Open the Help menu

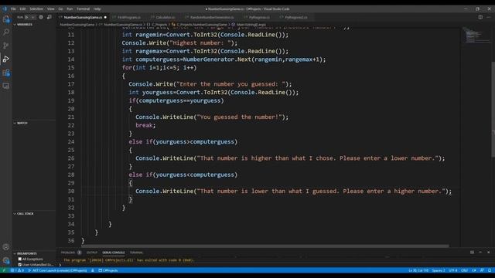(x=97, y=8)
